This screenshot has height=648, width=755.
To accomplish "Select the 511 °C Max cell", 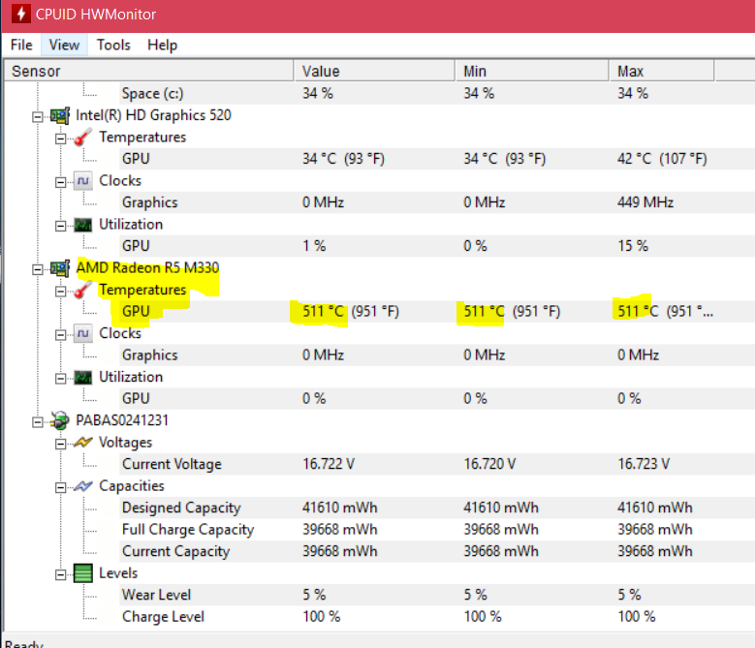I will coord(665,311).
